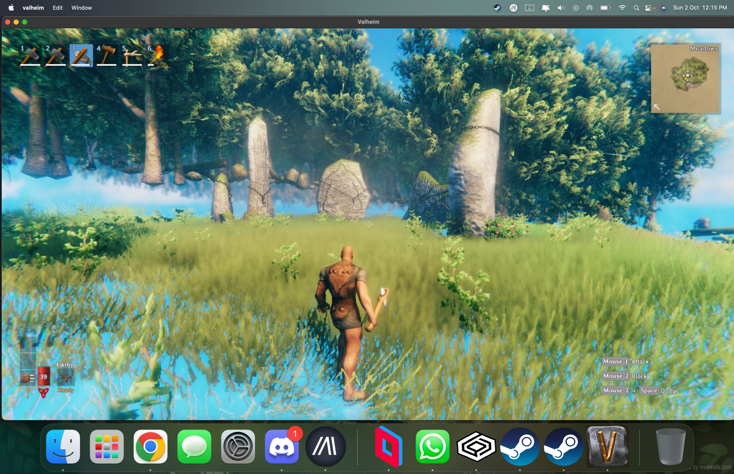
Task: Click the red triquetra health symbol
Action: [x=43, y=392]
